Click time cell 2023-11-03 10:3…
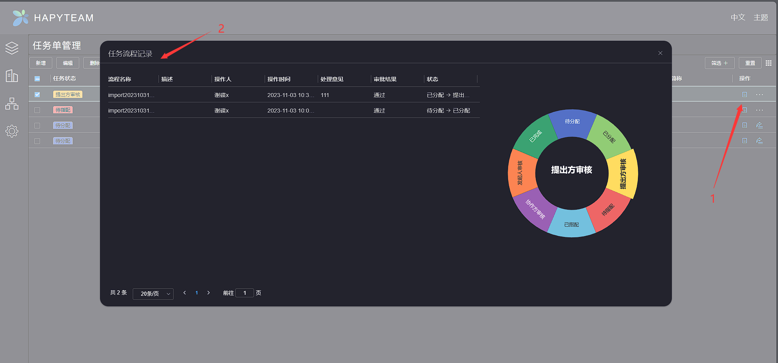The height and width of the screenshot is (363, 778). coord(291,95)
